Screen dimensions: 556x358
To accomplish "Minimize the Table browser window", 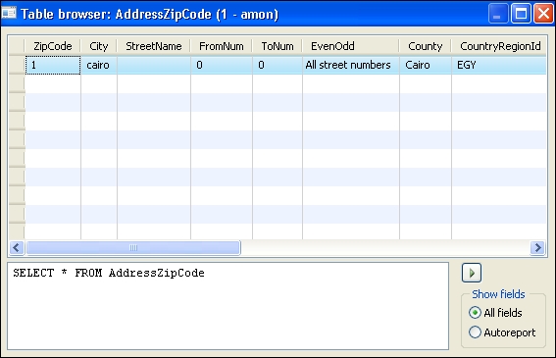I will coord(498,14).
